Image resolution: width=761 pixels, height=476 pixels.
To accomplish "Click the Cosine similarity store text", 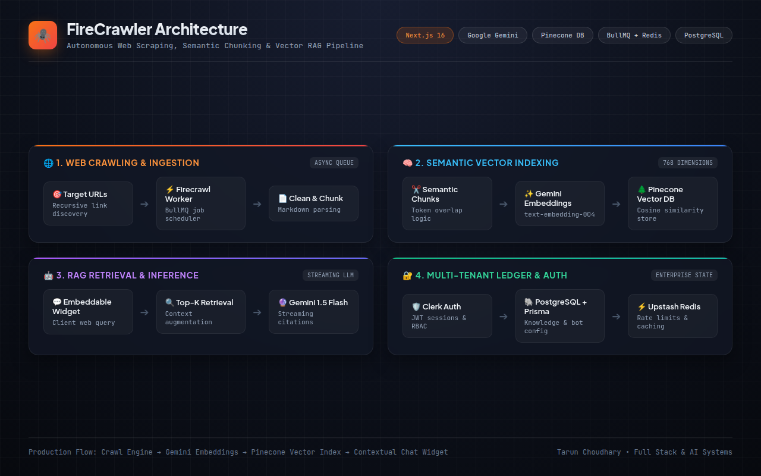I will tap(670, 214).
